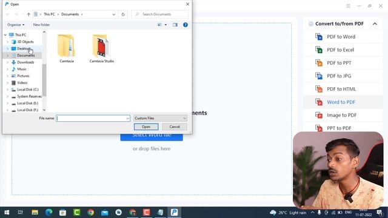Open the Mail app from taskbar
This screenshot has width=388, height=218.
[x=104, y=213]
